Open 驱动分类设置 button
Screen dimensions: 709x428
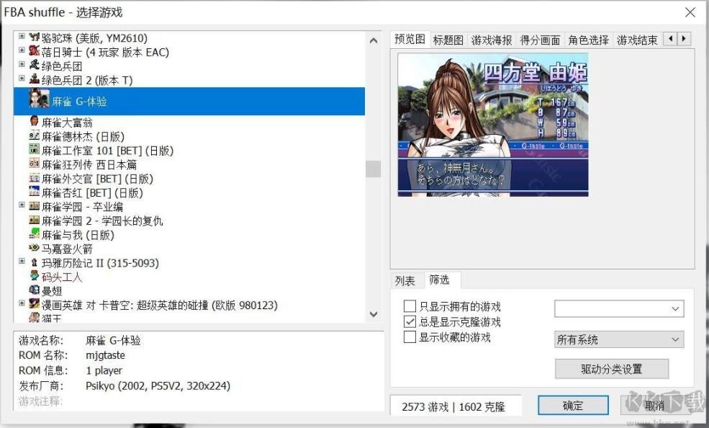[x=612, y=369]
